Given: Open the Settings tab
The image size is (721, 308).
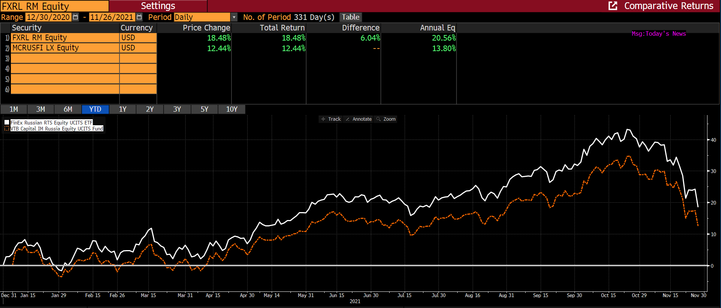Looking at the screenshot, I should 158,6.
